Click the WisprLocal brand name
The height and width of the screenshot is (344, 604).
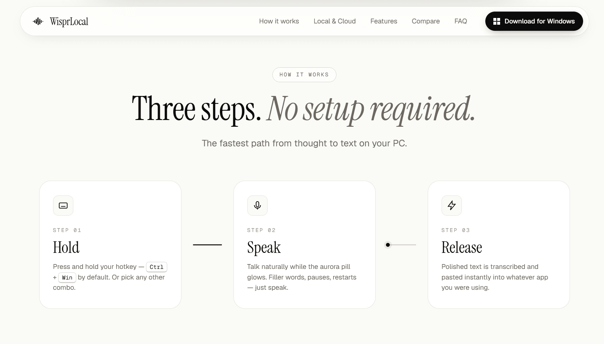pos(69,21)
